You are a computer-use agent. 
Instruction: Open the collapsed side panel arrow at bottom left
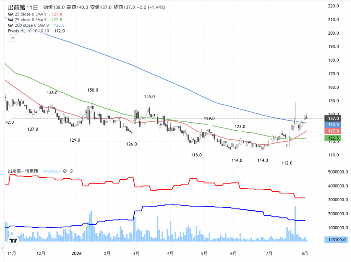click(x=3, y=248)
